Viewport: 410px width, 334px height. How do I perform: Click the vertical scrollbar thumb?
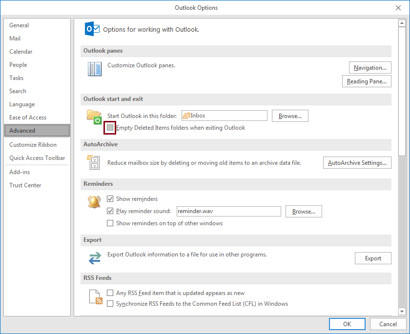[x=402, y=91]
